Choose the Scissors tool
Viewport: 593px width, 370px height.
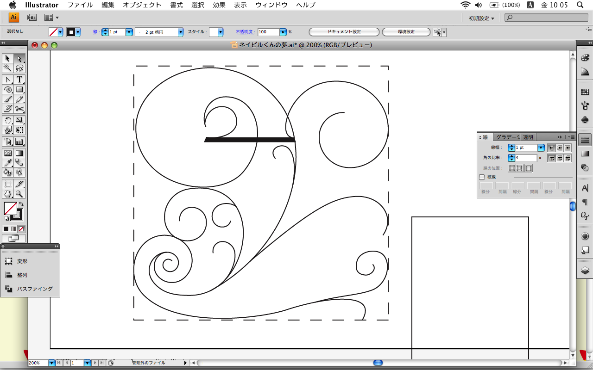(x=19, y=109)
